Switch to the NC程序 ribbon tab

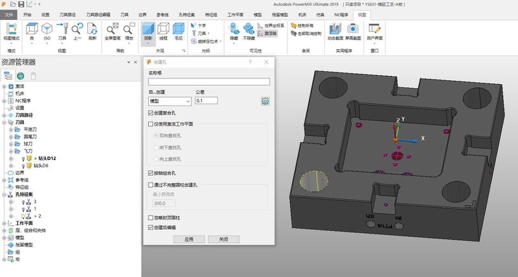point(341,15)
